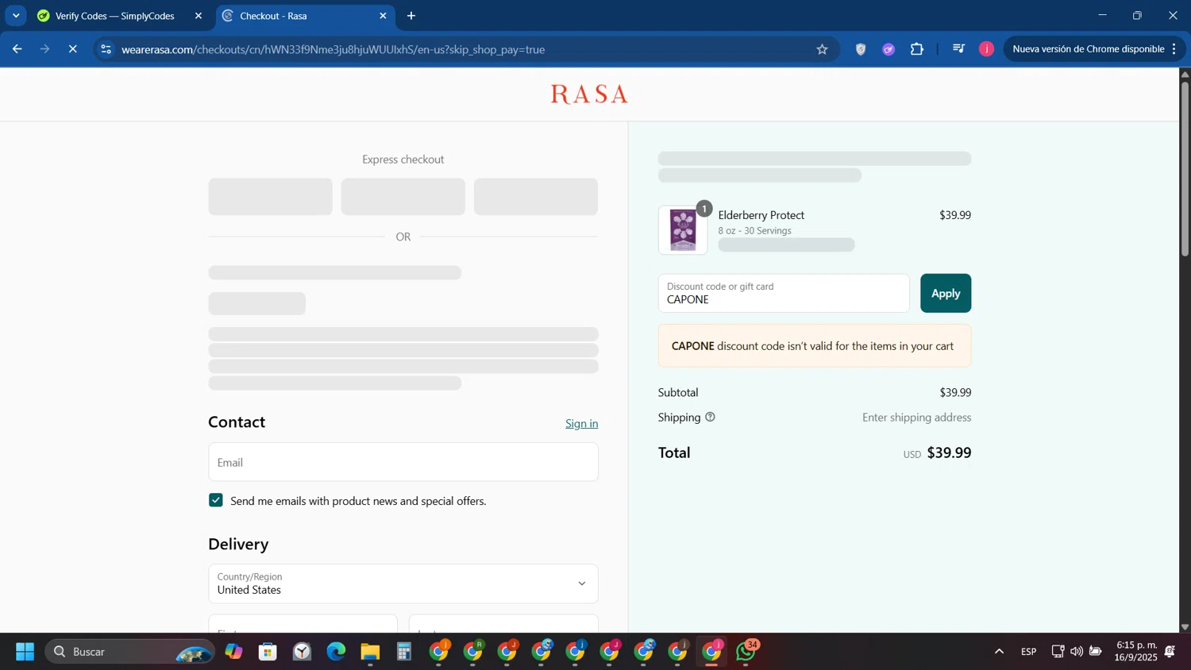Click the Elderberry Protect product name
The image size is (1191, 670).
click(761, 215)
